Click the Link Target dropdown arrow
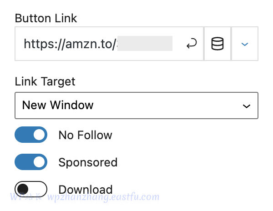This screenshot has width=273, height=211. pos(246,106)
